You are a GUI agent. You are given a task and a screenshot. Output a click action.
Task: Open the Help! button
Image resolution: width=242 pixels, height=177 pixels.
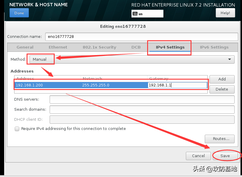pos(225,13)
